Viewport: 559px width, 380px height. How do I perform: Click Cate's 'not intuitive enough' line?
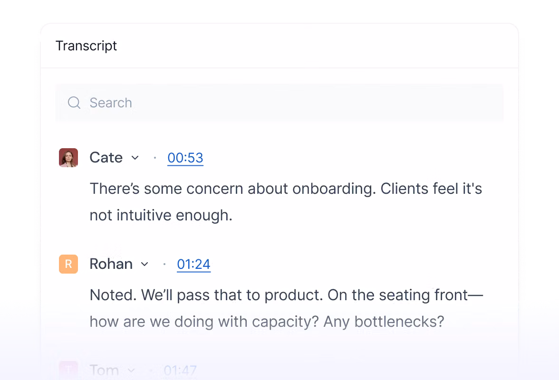(x=161, y=215)
